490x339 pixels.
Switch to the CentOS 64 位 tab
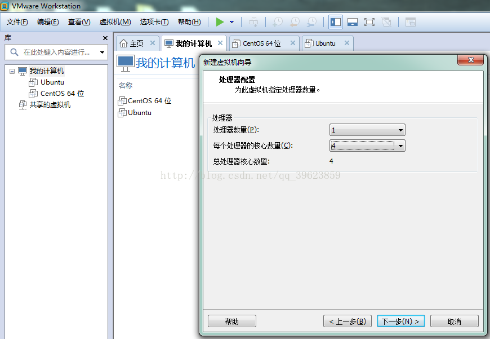tap(261, 43)
